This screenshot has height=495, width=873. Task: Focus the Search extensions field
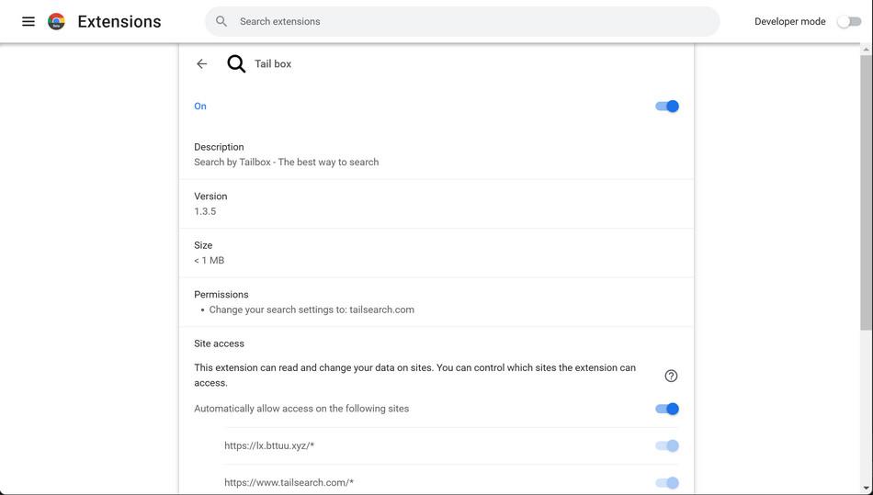pyautogui.click(x=459, y=21)
